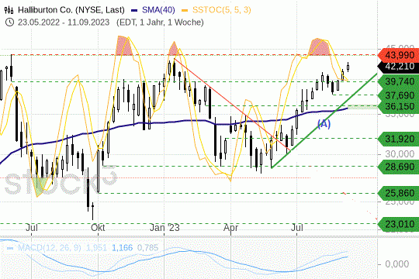
Task: Click the MACD(12, 26, 9) indicator label
Action: [50, 248]
